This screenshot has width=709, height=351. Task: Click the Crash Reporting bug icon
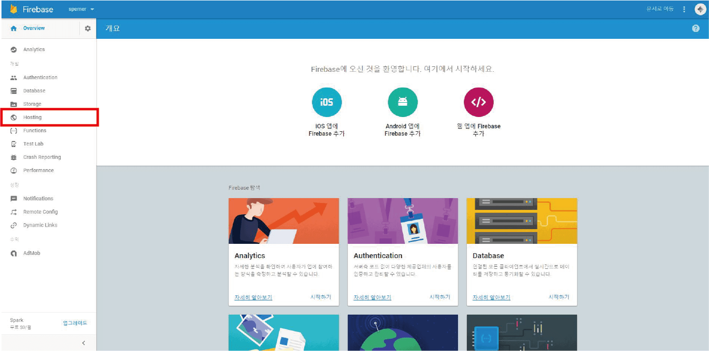14,157
